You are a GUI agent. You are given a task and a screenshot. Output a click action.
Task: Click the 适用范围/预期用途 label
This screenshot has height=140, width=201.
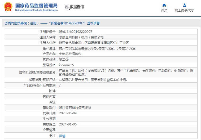[42, 80]
